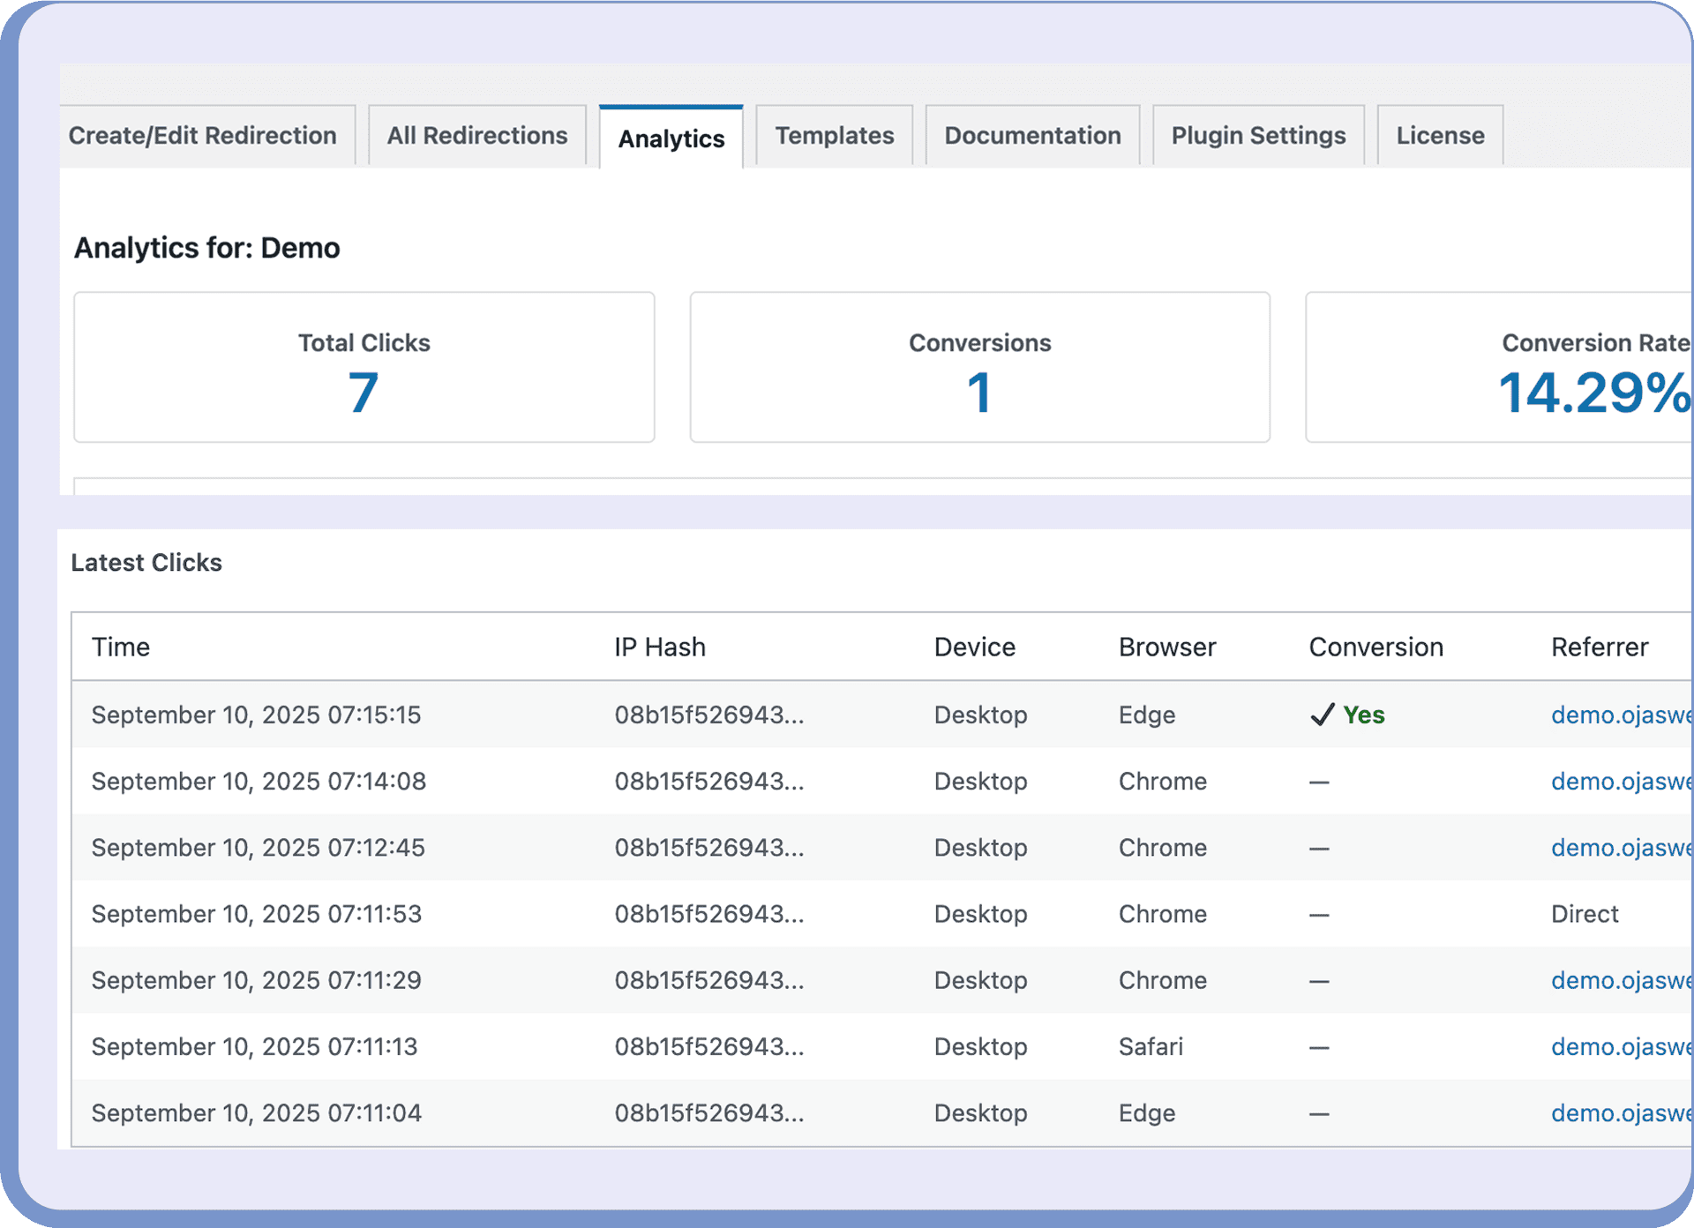Viewport: 1694px width, 1228px height.
Task: Click the conversion checkmark icon
Action: [x=1322, y=715]
